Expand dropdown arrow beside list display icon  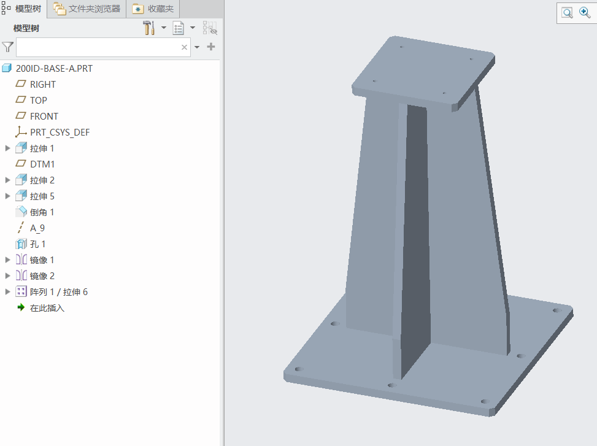tap(193, 28)
